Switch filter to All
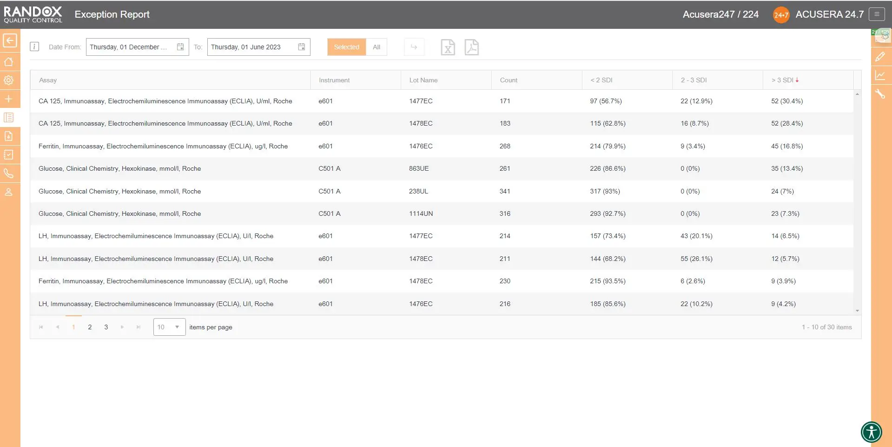The image size is (892, 447). pos(377,47)
